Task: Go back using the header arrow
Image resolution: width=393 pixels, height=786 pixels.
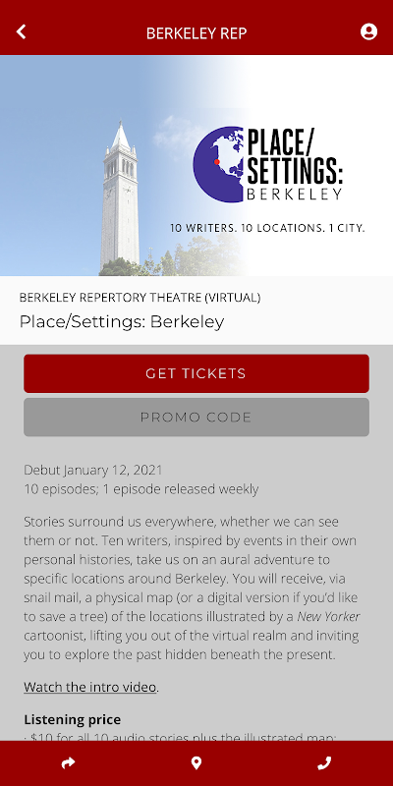Action: pos(21,32)
